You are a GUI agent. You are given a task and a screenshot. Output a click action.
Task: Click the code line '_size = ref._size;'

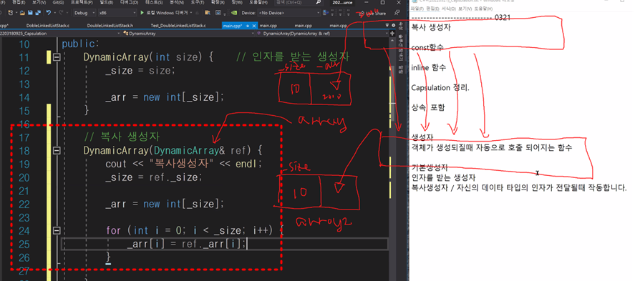tap(153, 177)
